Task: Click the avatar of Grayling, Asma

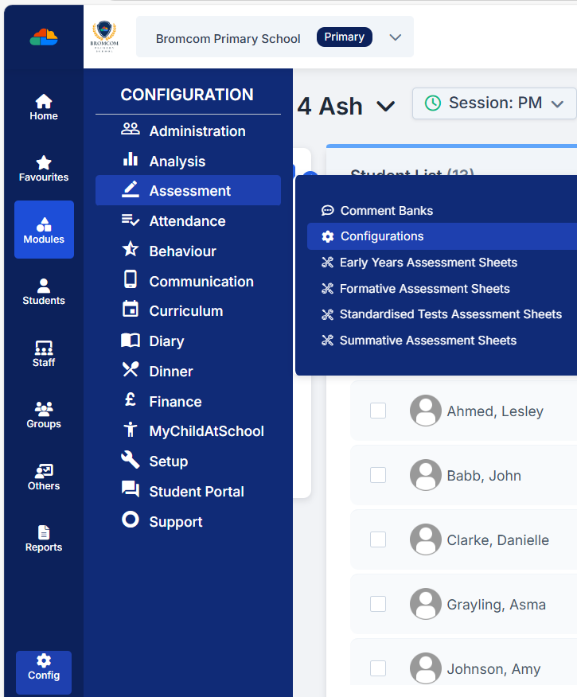Action: pos(426,604)
